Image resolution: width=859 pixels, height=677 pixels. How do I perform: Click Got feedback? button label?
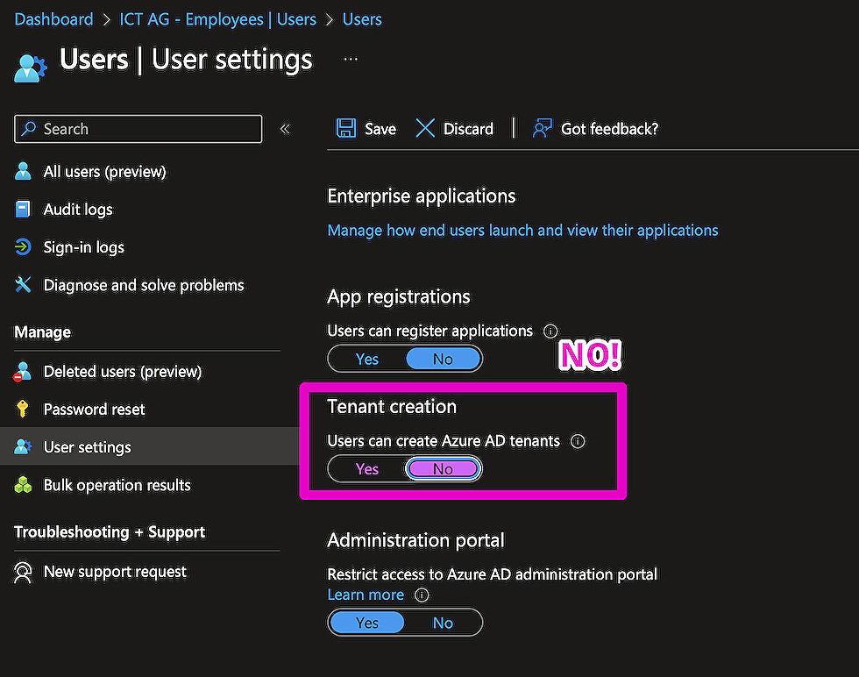tap(610, 129)
